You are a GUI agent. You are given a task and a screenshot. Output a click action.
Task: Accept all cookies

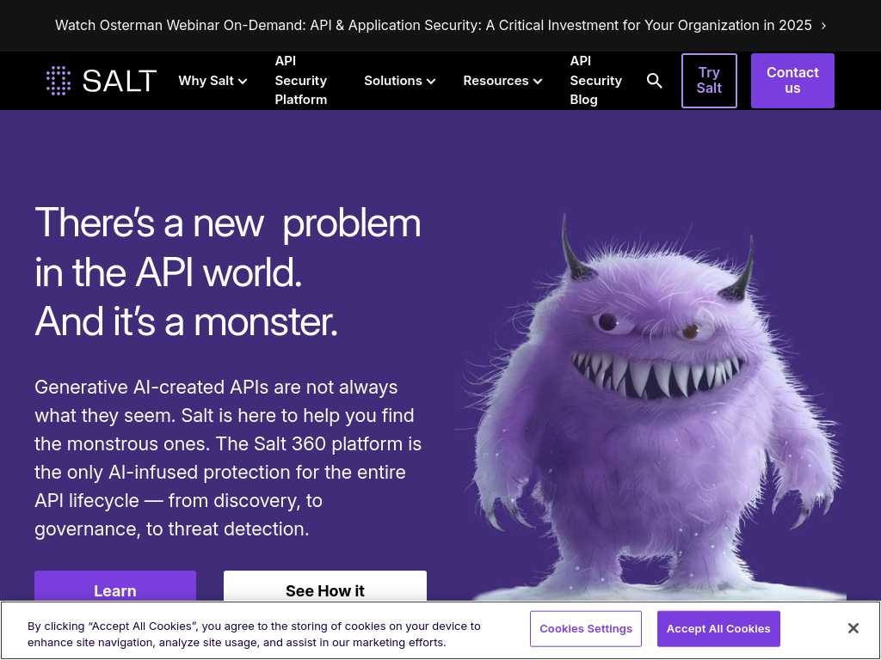tap(718, 628)
